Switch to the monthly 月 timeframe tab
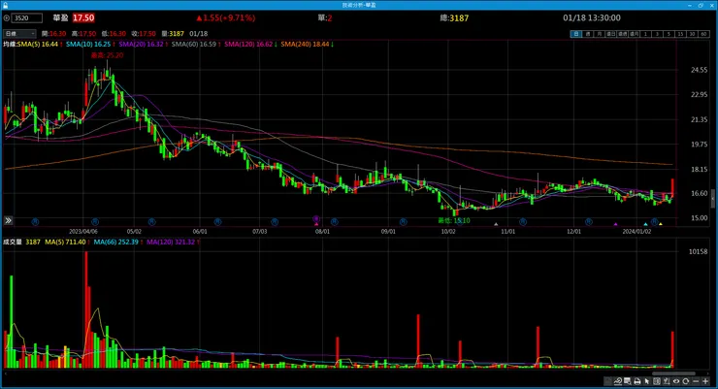The height and width of the screenshot is (389, 718). pyautogui.click(x=599, y=34)
